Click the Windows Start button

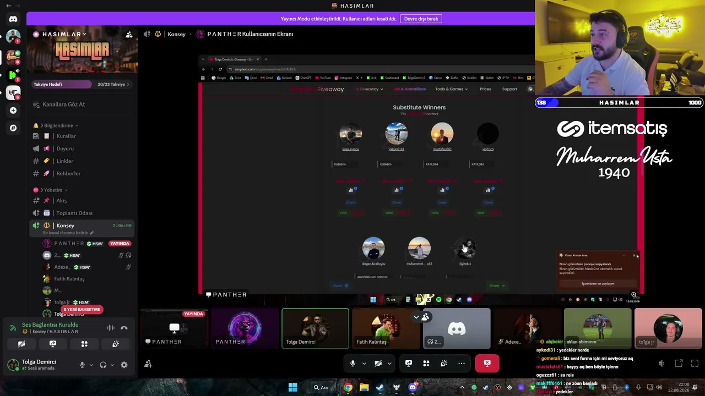pyautogui.click(x=292, y=387)
